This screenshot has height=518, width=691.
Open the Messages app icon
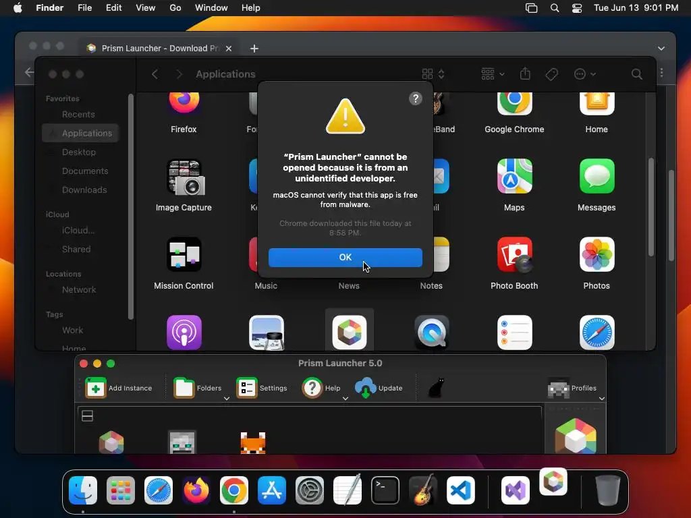[597, 176]
